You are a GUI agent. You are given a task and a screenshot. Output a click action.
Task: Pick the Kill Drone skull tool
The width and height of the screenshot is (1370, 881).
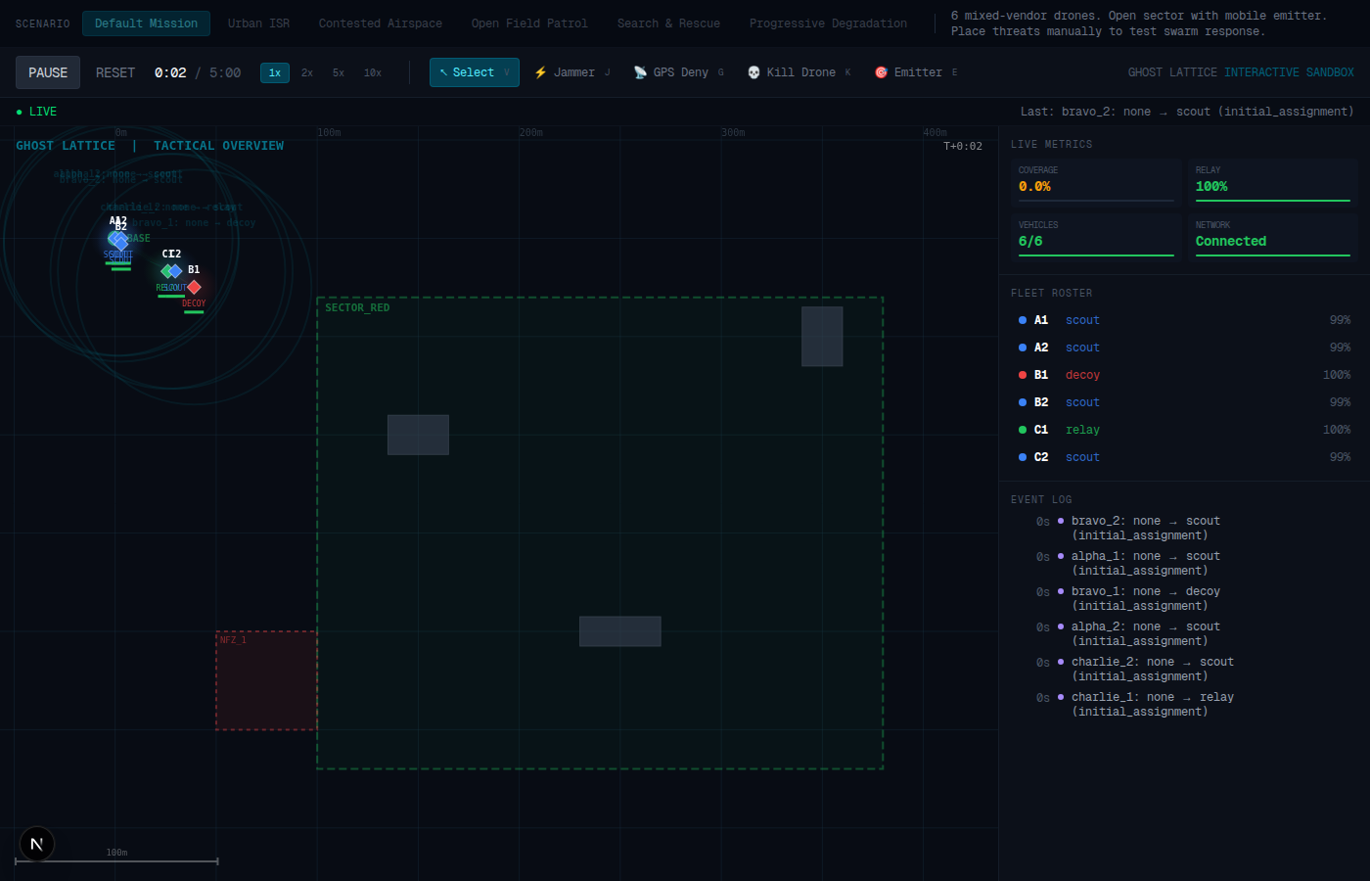pyautogui.click(x=799, y=72)
